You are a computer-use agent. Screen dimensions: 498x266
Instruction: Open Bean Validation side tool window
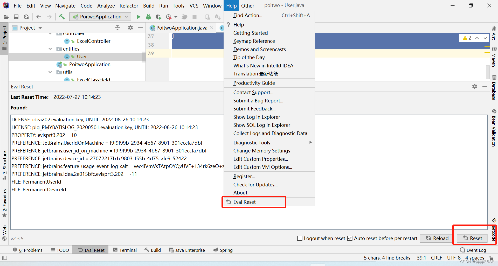pos(494,128)
